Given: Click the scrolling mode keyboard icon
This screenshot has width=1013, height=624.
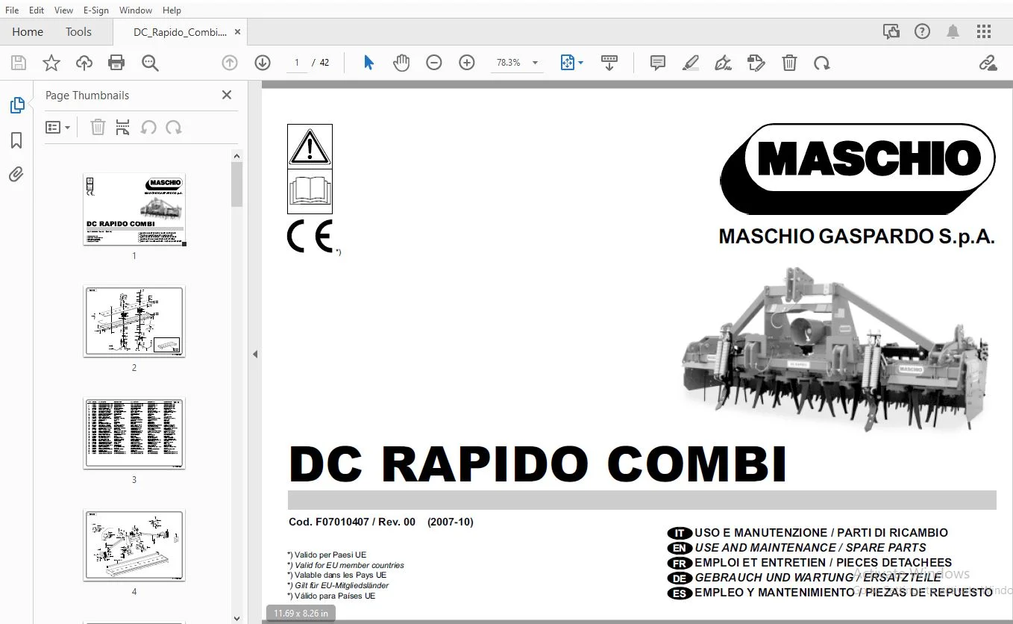Looking at the screenshot, I should point(609,63).
